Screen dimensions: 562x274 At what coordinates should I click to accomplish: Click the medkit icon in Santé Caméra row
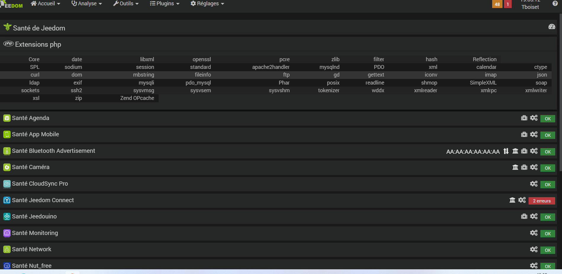524,167
